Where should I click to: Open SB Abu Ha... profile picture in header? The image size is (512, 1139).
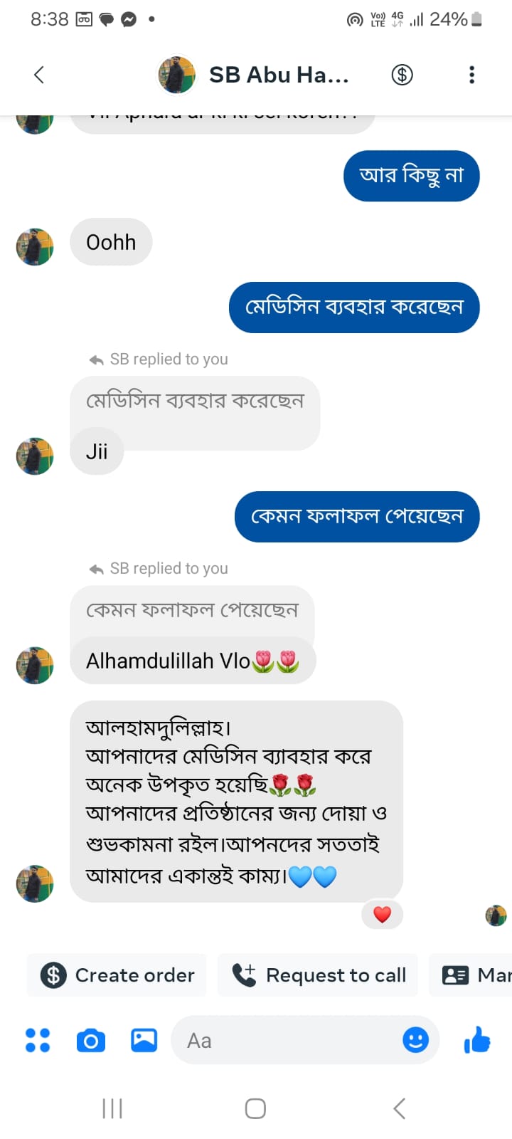pos(176,75)
